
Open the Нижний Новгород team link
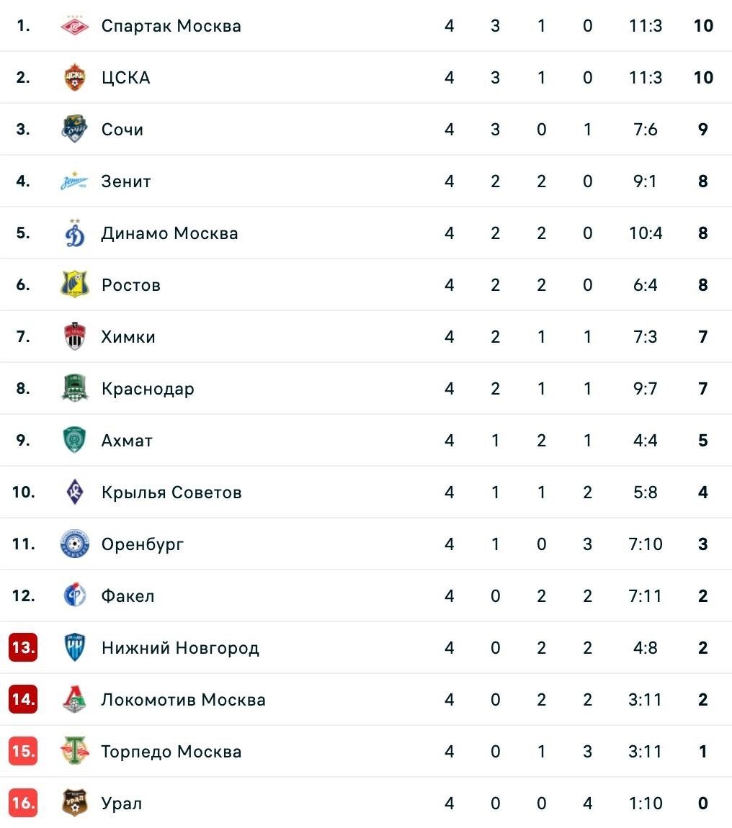tap(180, 647)
